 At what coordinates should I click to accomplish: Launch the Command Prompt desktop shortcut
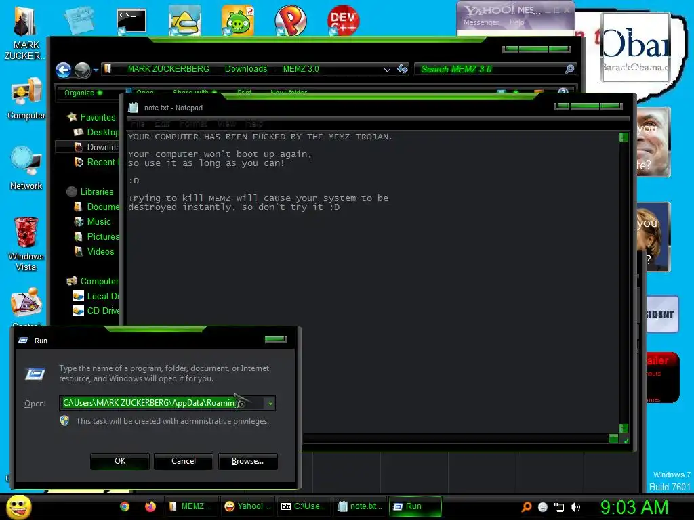point(131,21)
